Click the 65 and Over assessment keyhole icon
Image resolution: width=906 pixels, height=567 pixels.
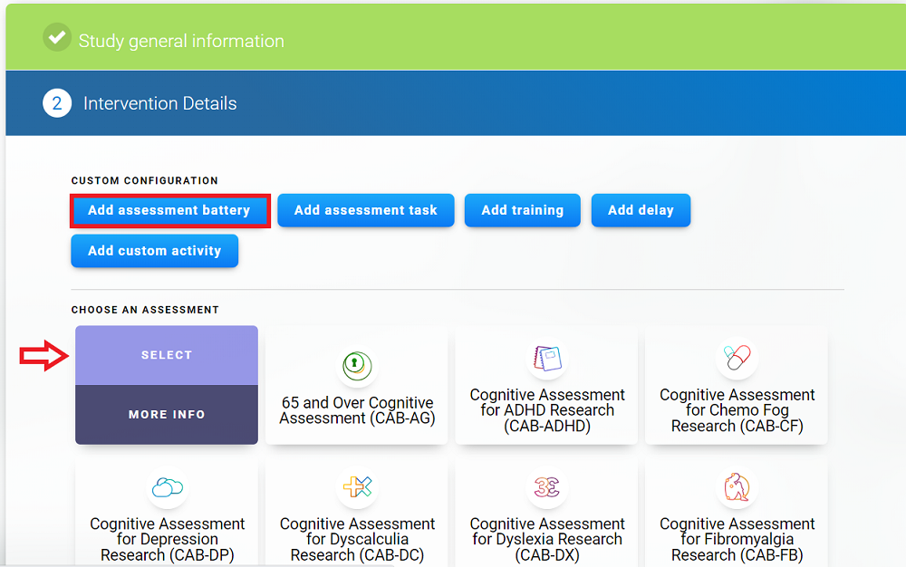[x=356, y=365]
